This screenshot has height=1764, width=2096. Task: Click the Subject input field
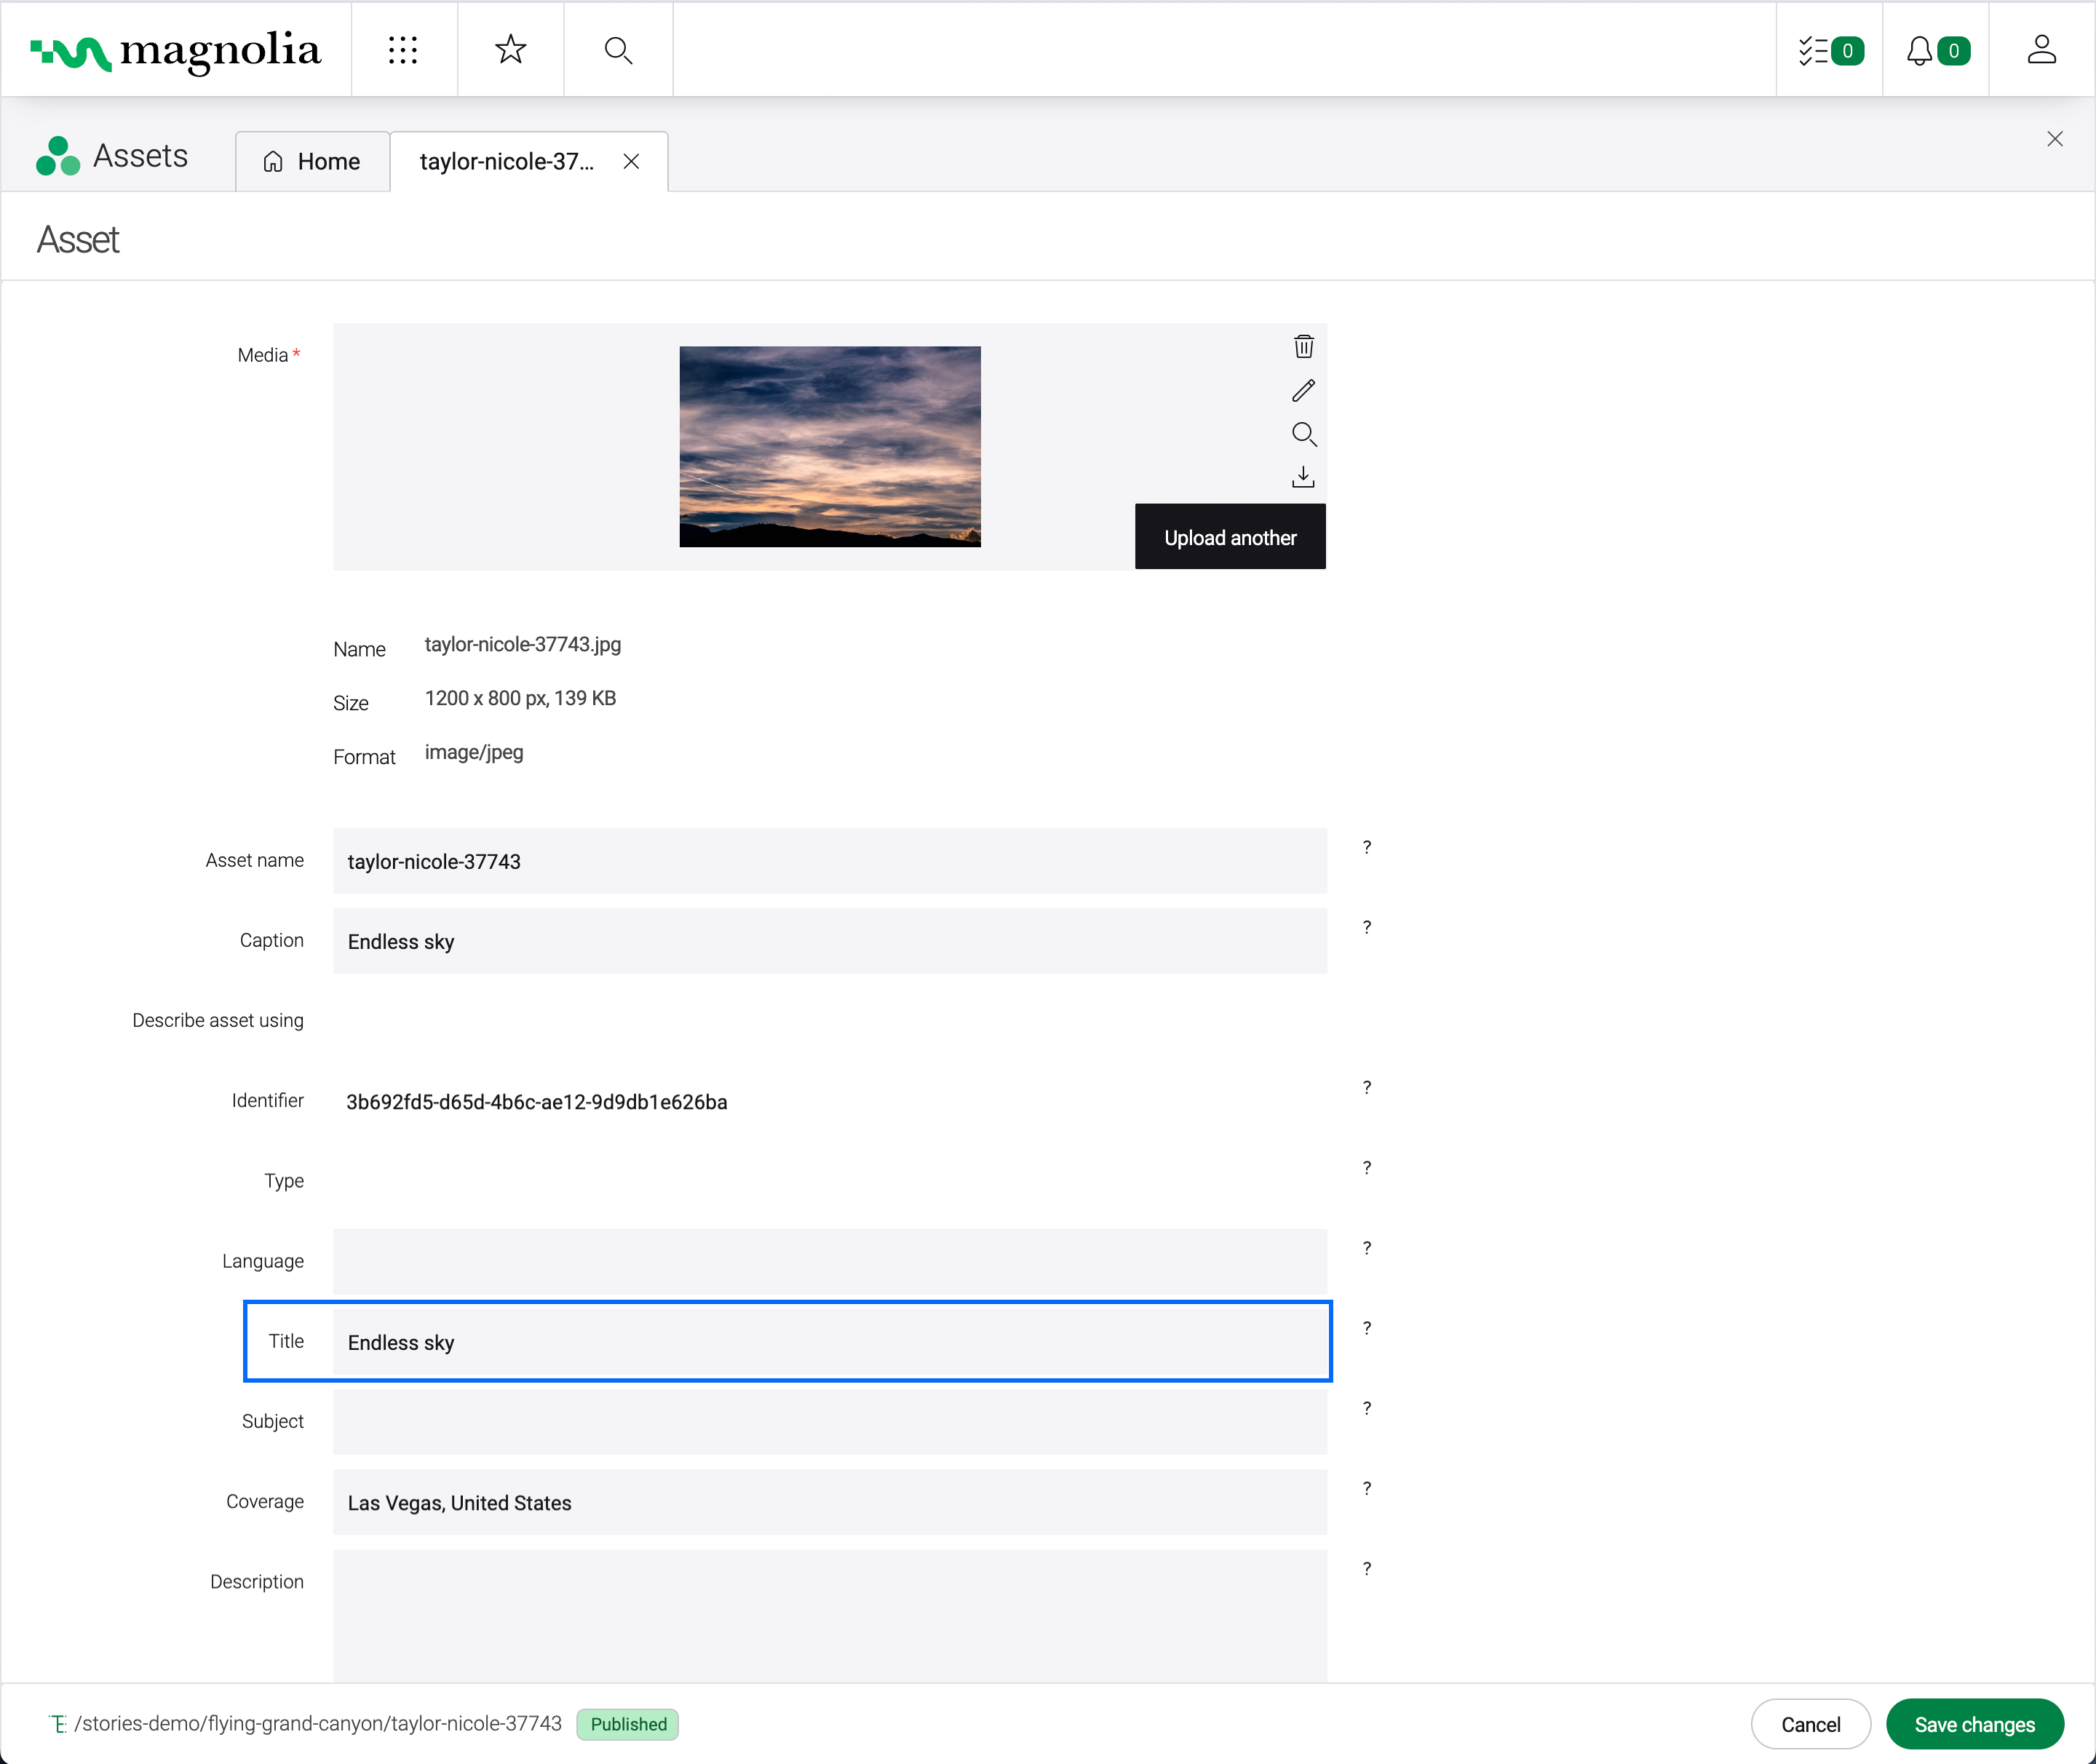click(829, 1422)
